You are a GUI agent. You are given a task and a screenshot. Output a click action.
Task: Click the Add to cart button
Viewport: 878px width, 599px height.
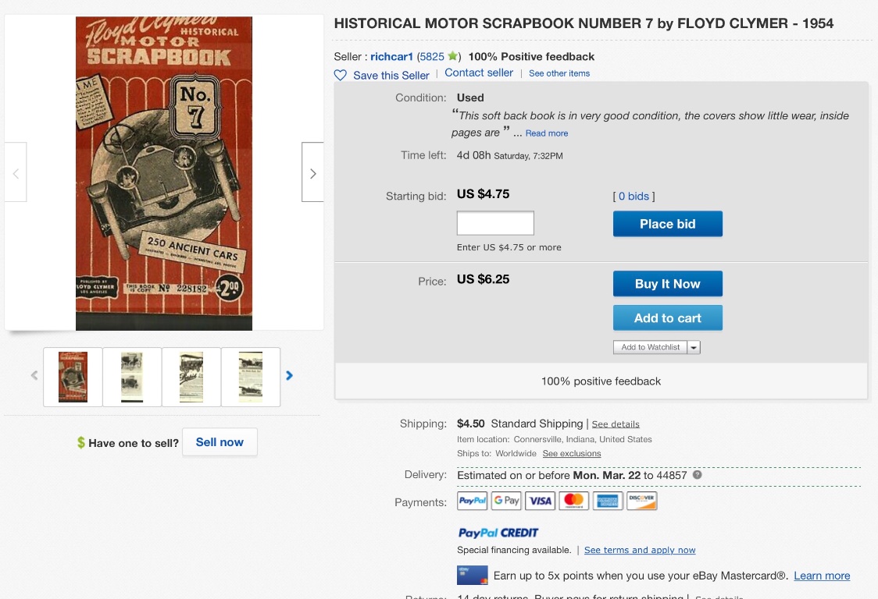(667, 318)
